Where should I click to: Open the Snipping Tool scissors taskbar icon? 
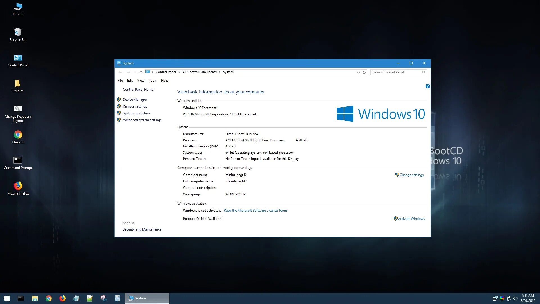[103, 298]
